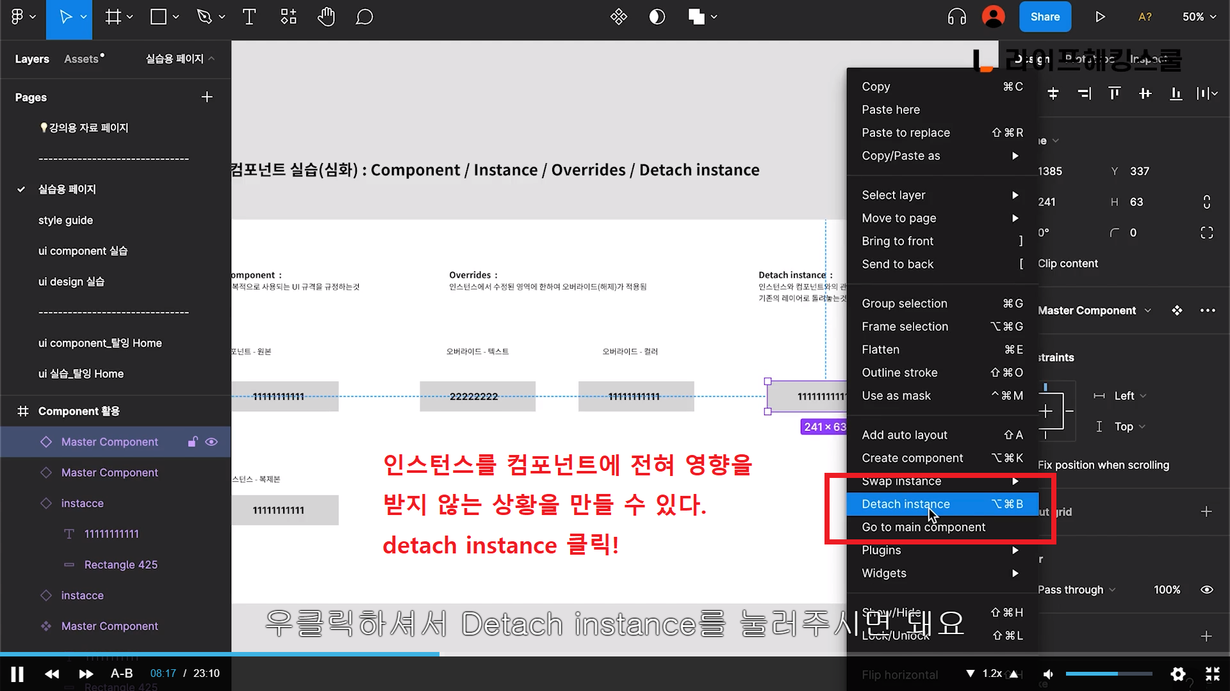Switch to the Assets tab
Screen dimensions: 1230x691
[x=81, y=59]
